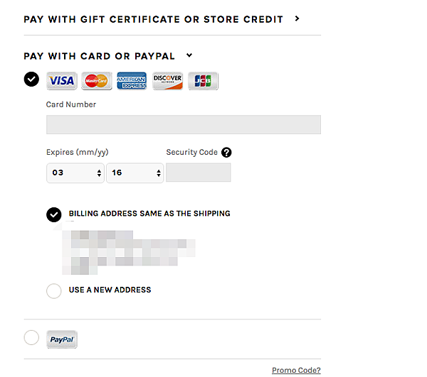The height and width of the screenshot is (377, 427).
Task: Click the Billing Address Same as the Shipping label
Action: [149, 213]
